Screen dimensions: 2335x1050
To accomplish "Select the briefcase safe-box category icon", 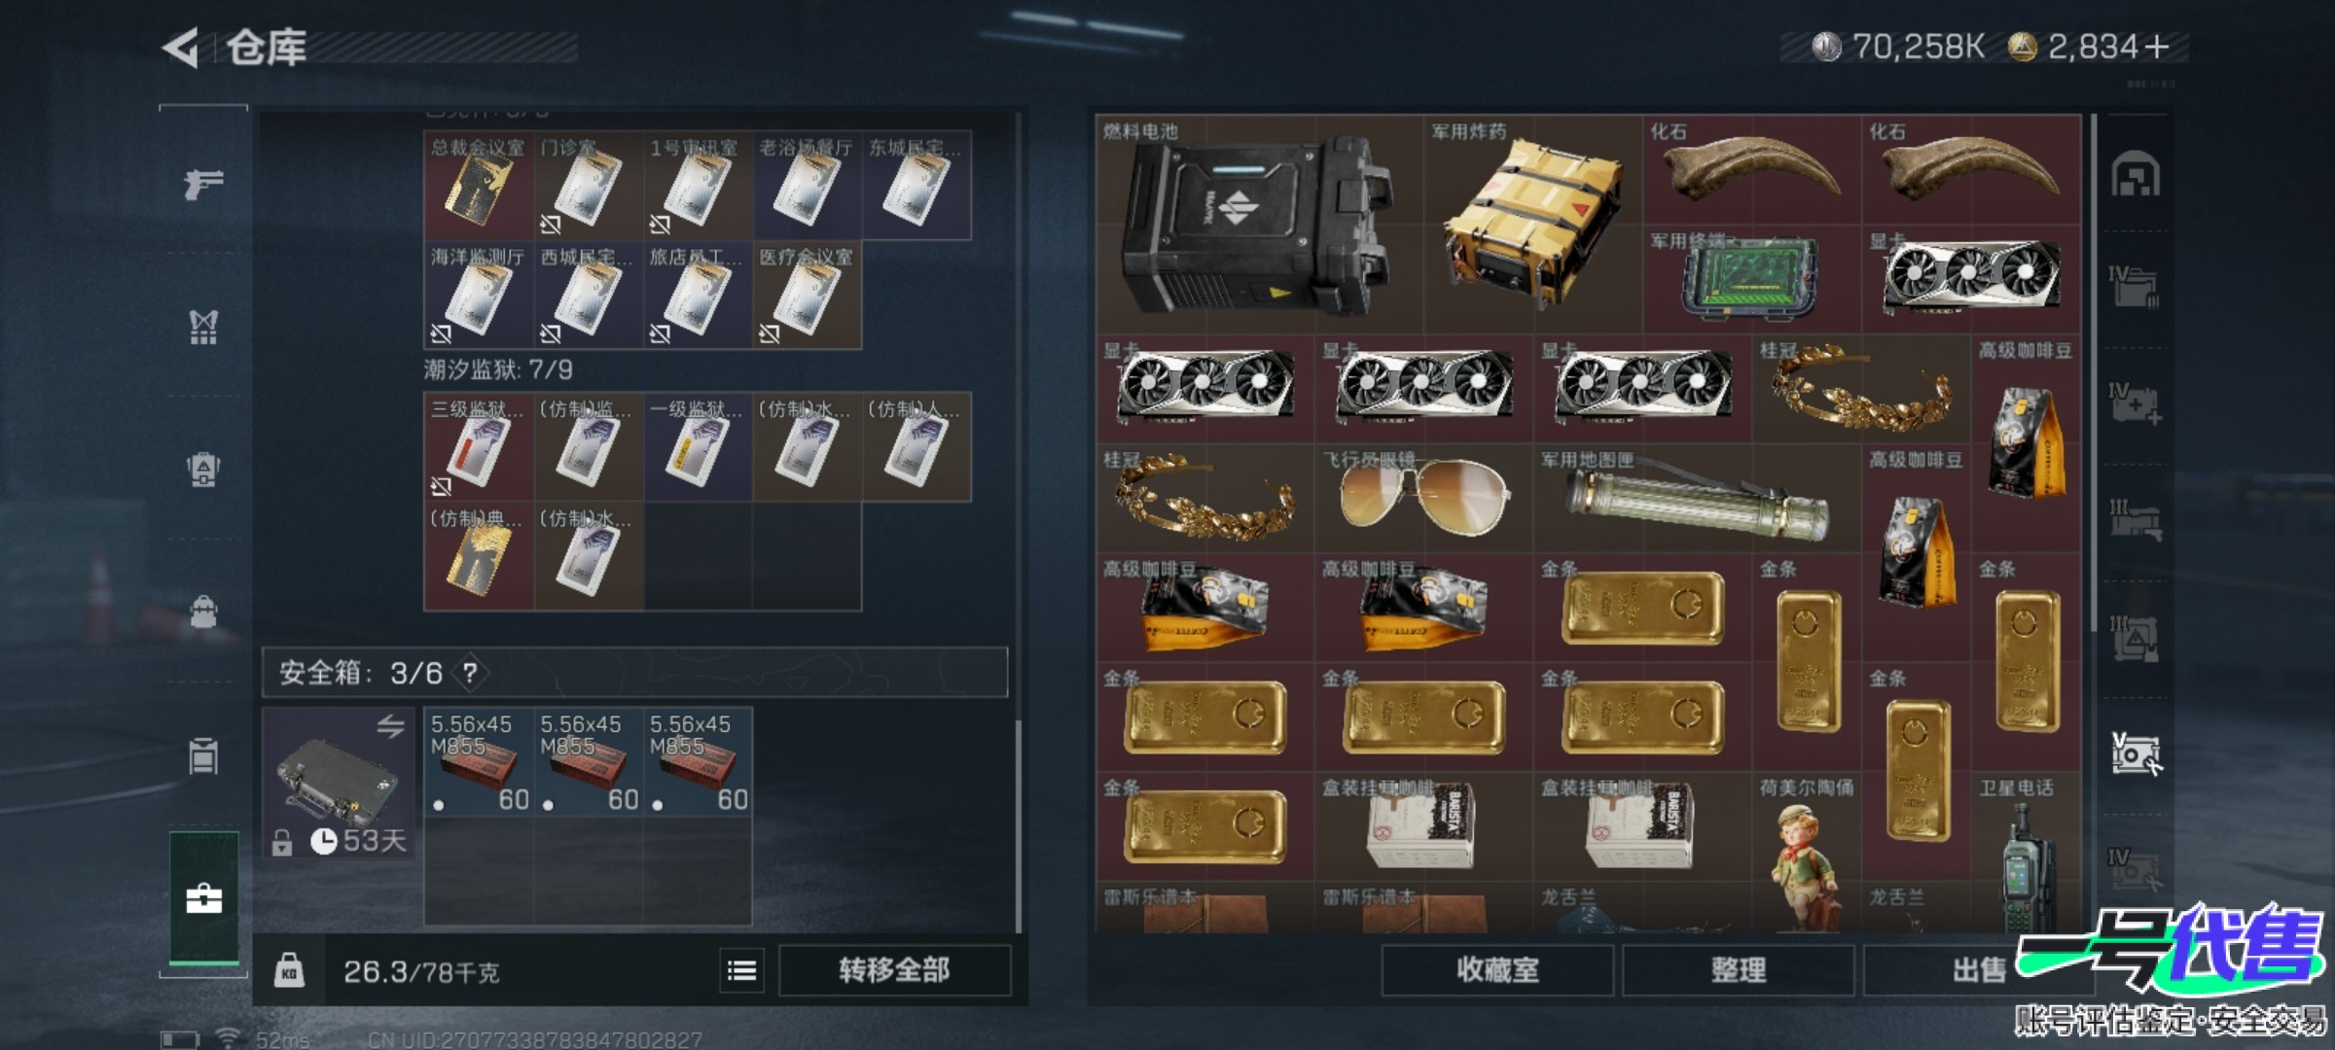I will [x=204, y=898].
